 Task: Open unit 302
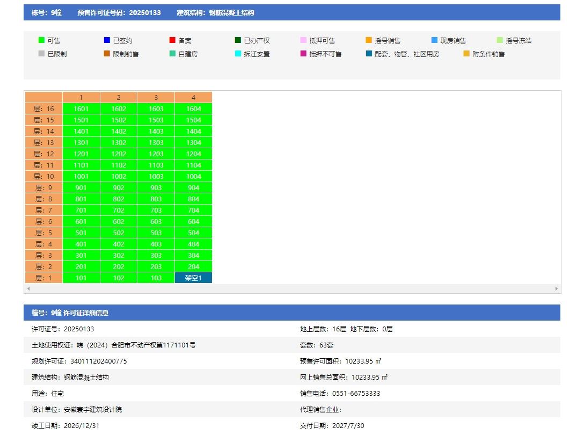(119, 255)
